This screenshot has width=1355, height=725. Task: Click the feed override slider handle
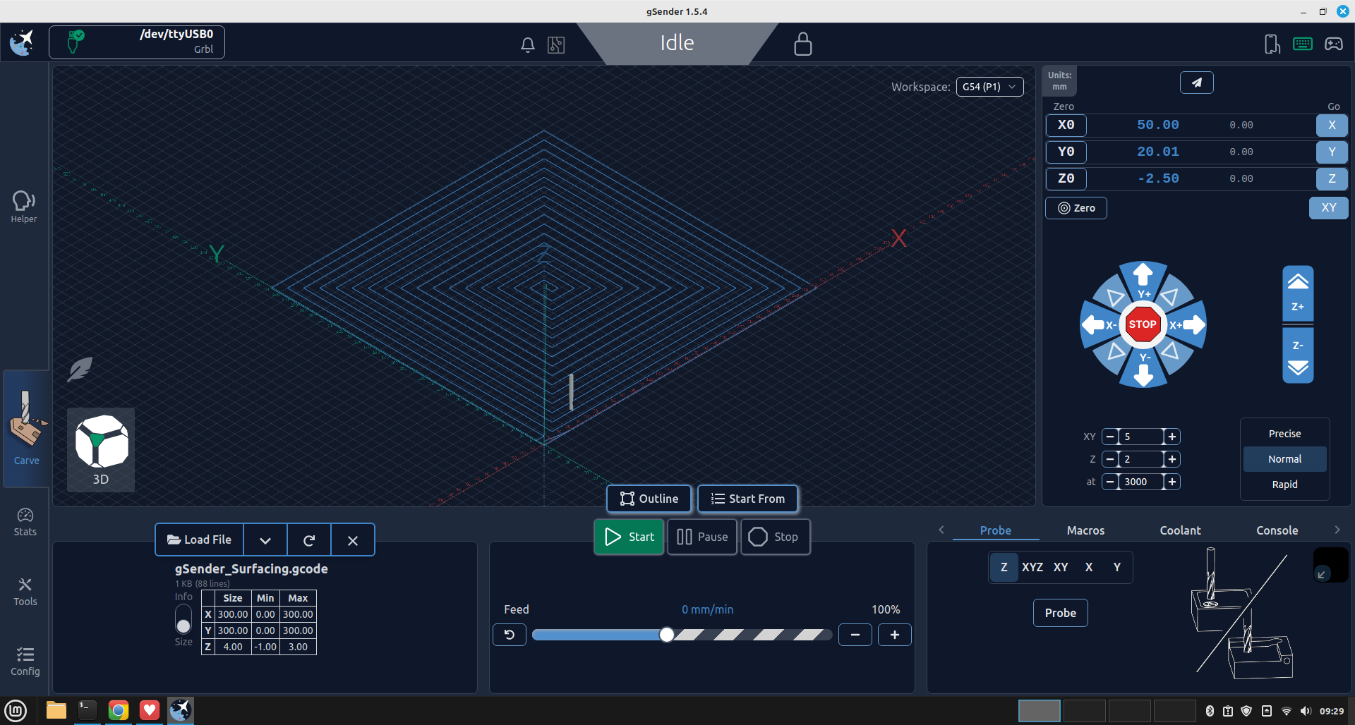pyautogui.click(x=666, y=635)
